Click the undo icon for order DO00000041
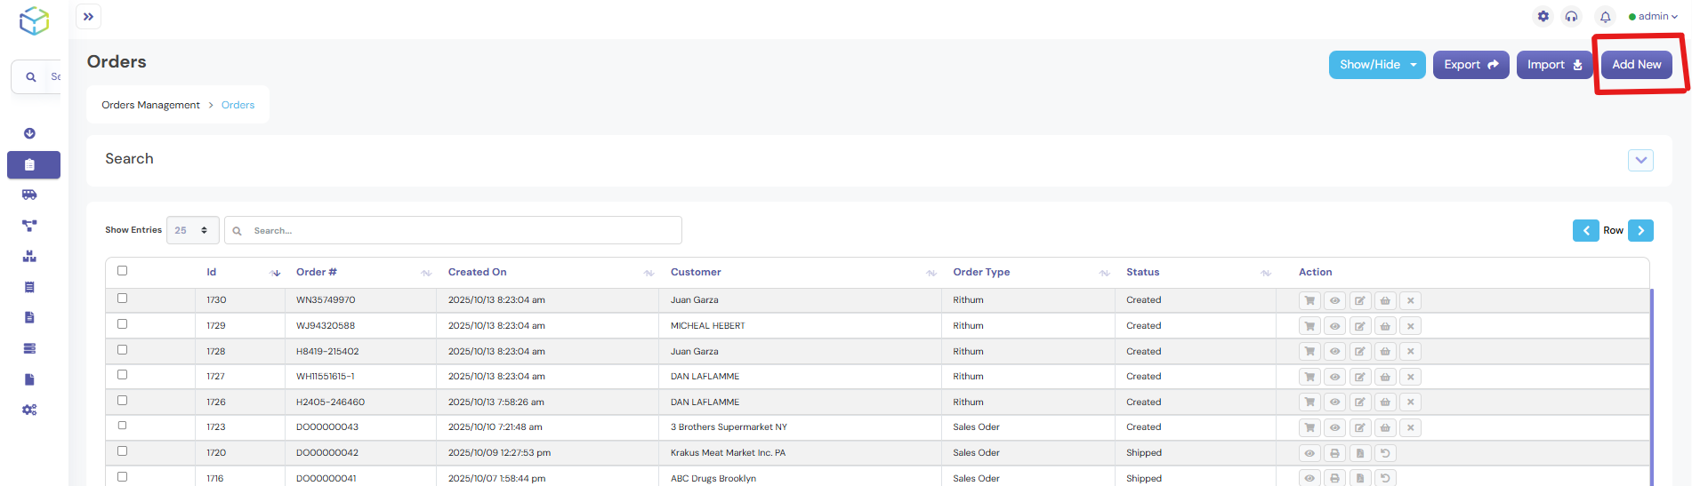Viewport: 1692px width, 486px height. point(1385,479)
